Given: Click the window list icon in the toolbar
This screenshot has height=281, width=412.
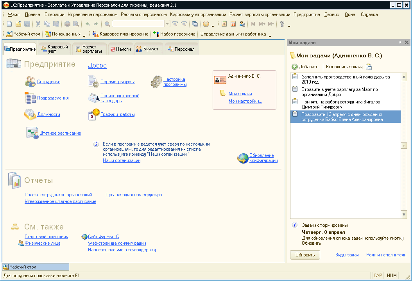Looking at the screenshot, I should pyautogui.click(x=195, y=24).
